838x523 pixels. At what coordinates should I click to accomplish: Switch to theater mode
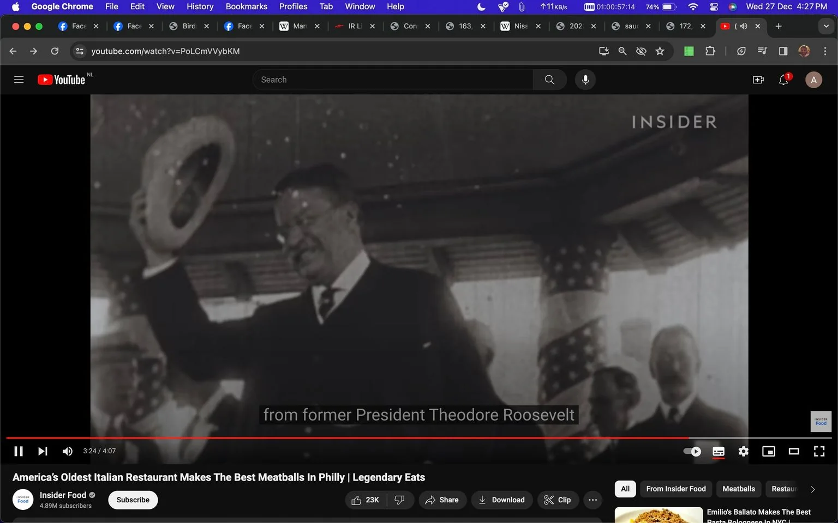coord(794,451)
